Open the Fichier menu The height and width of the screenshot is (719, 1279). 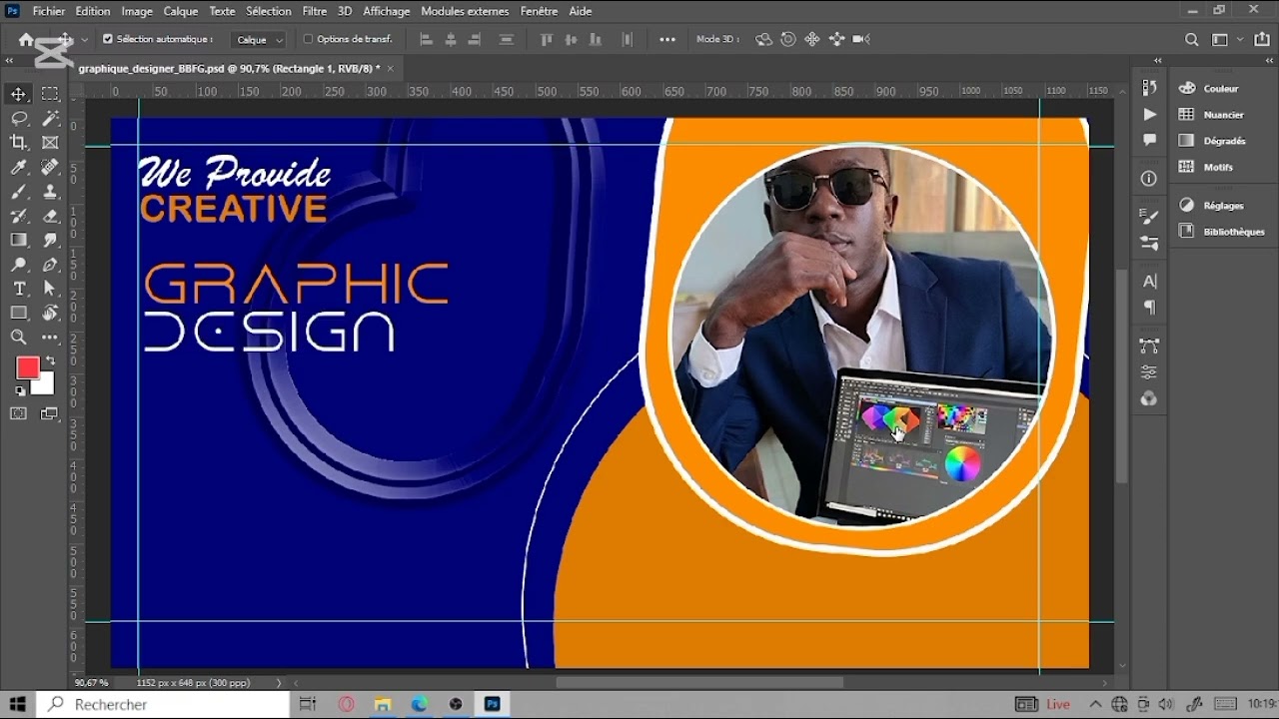[x=48, y=11]
